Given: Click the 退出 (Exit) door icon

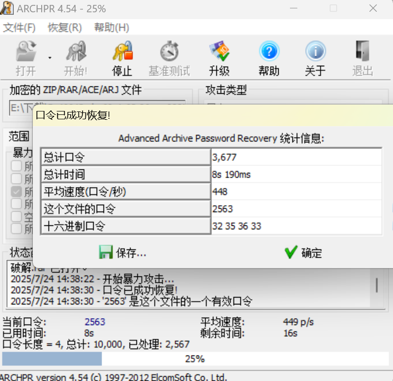Looking at the screenshot, I should click(363, 52).
